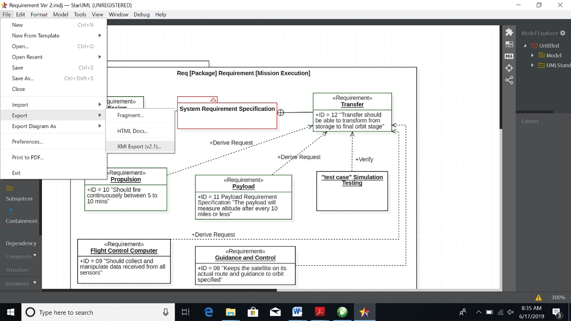Open Model Explorer settings gear
The height and width of the screenshot is (321, 571).
[x=562, y=33]
